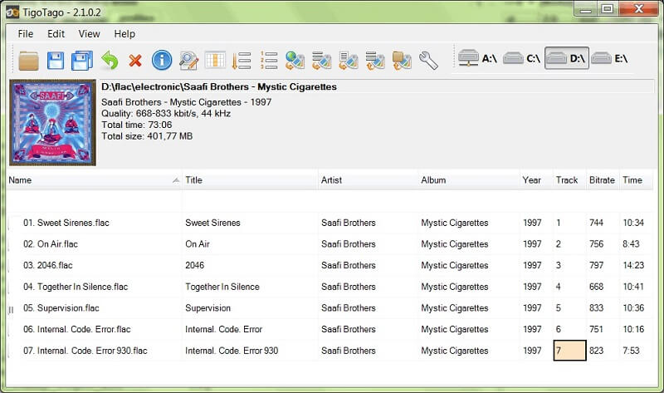664x393 pixels.
Task: Click the red X delete icon
Action: 135,60
